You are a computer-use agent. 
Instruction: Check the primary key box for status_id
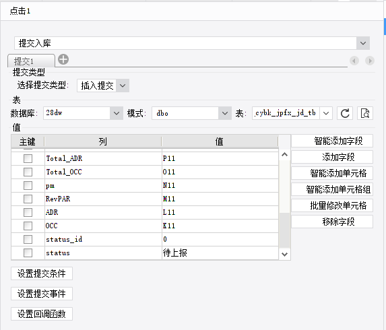pos(28,239)
